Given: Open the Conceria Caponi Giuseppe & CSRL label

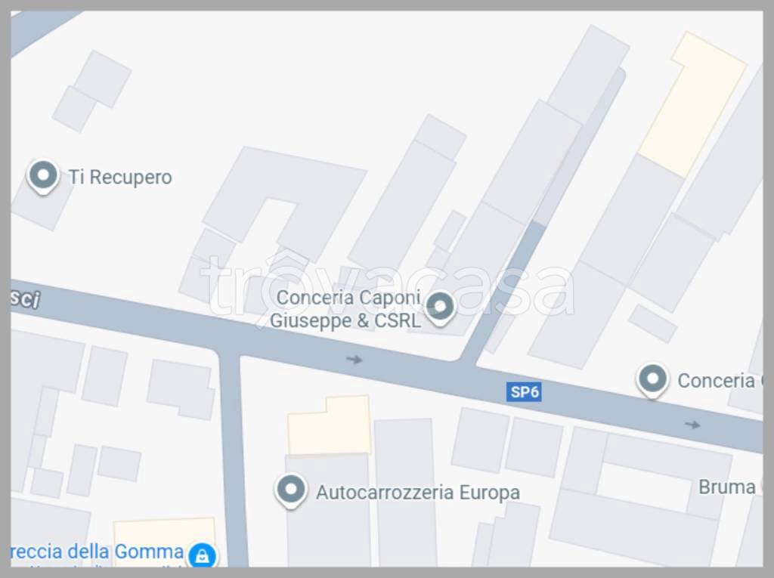Looking at the screenshot, I should point(345,309).
